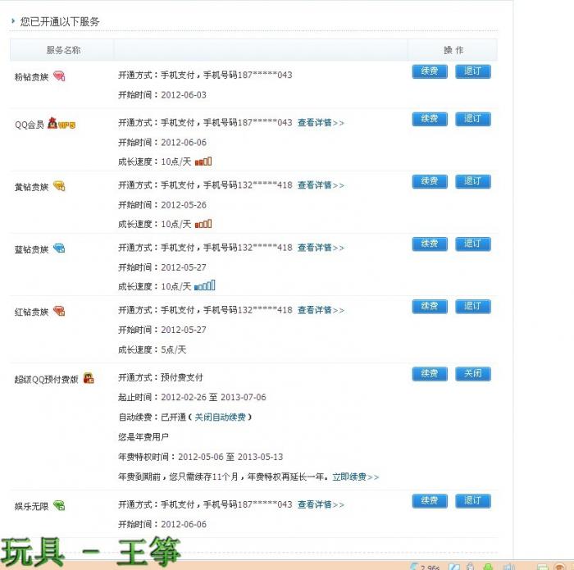Renew 红钻贵族 with 续费 button

(430, 307)
